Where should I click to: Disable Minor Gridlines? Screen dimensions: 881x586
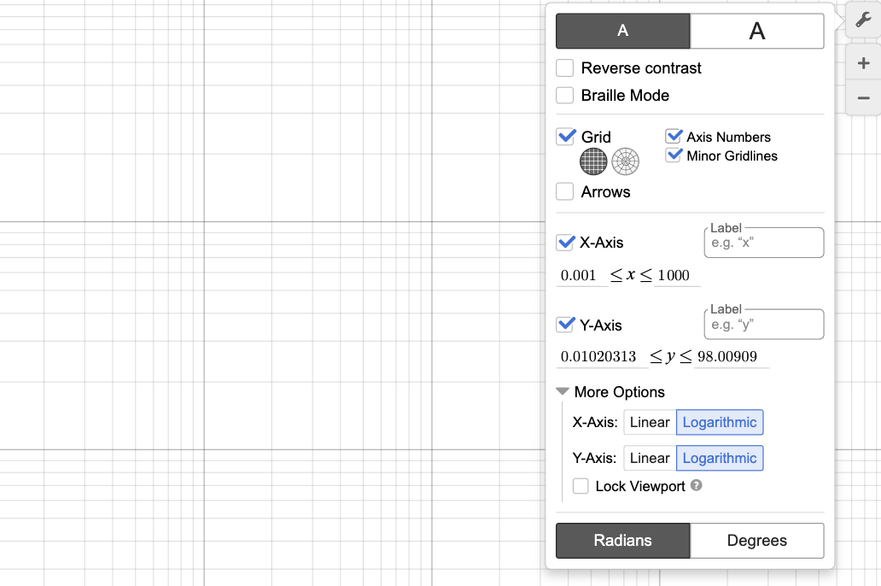point(674,155)
